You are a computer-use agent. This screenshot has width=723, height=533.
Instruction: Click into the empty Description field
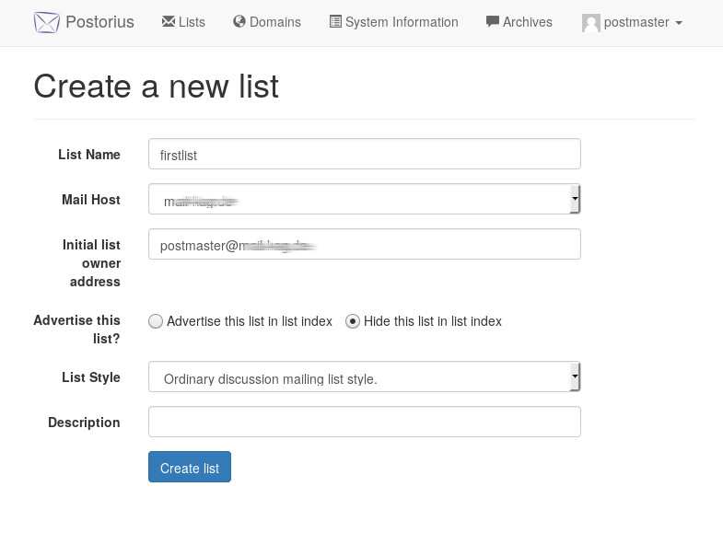pos(364,422)
